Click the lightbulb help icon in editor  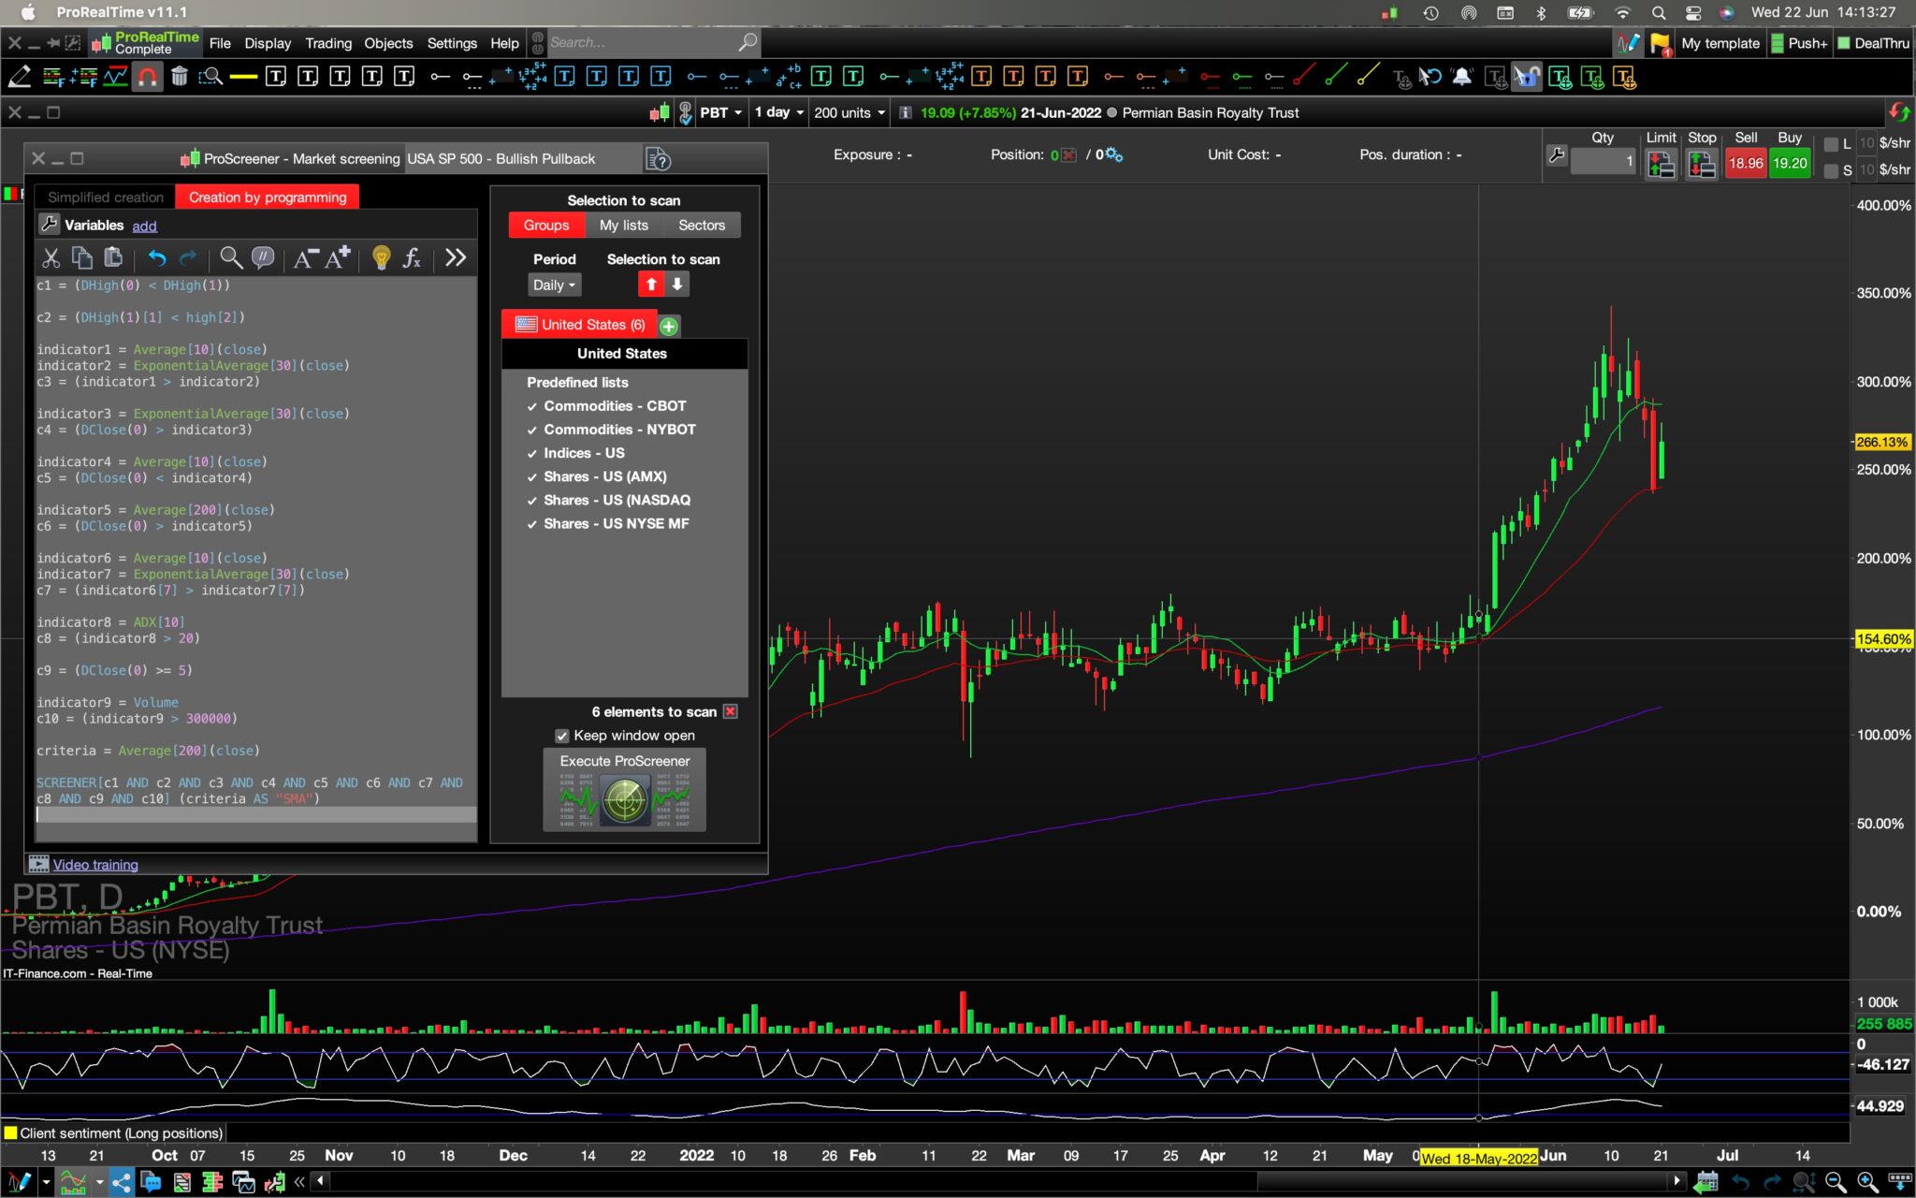(x=381, y=258)
